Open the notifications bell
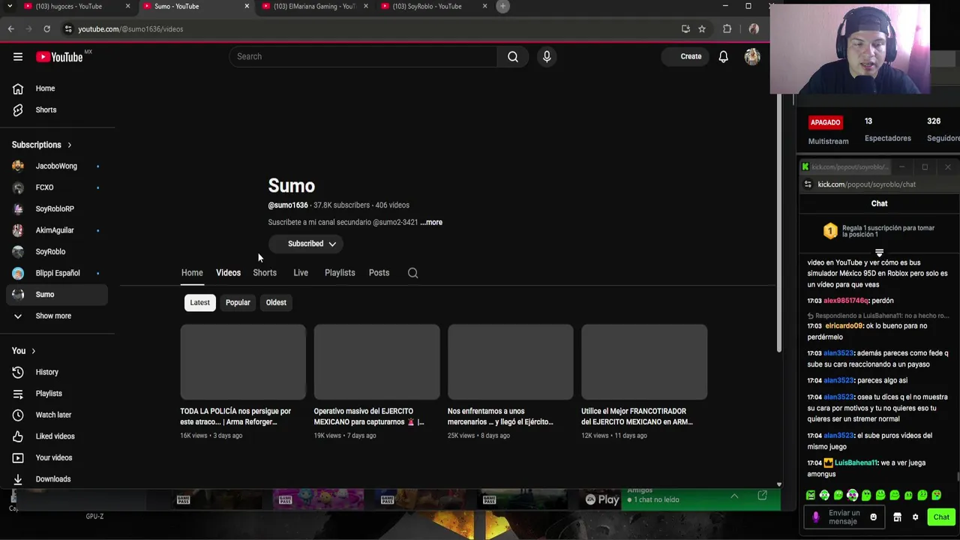Screen dimensions: 960x540 [723, 56]
